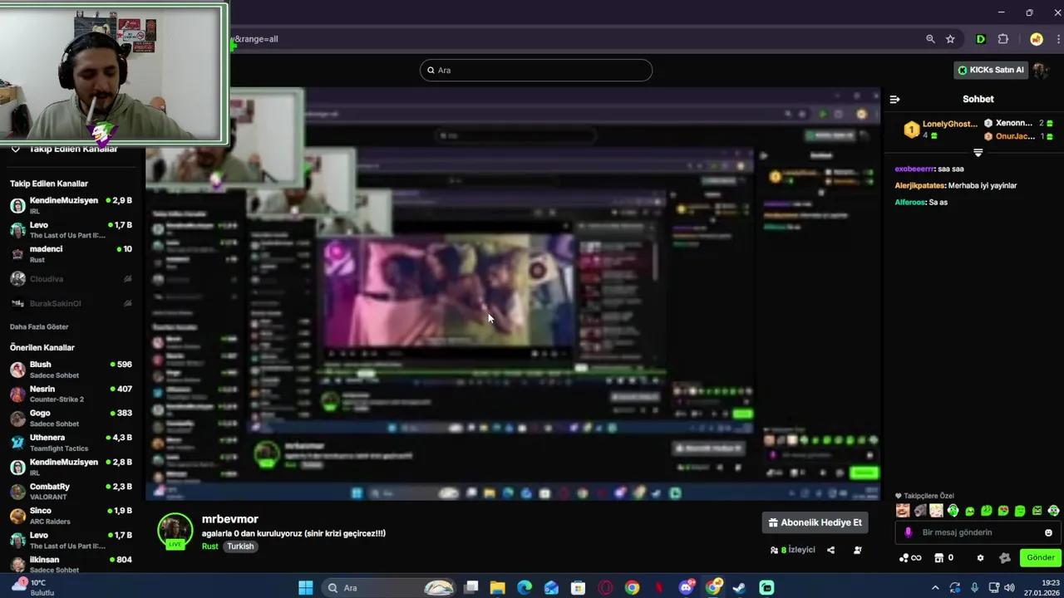Open KICKs Satın Al at top right
1064x598 pixels.
pos(992,70)
